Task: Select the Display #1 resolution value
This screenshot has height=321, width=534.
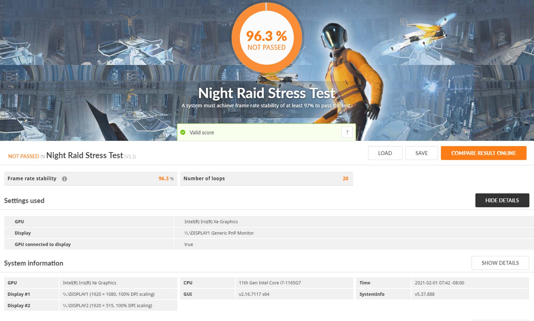Action: click(x=109, y=294)
